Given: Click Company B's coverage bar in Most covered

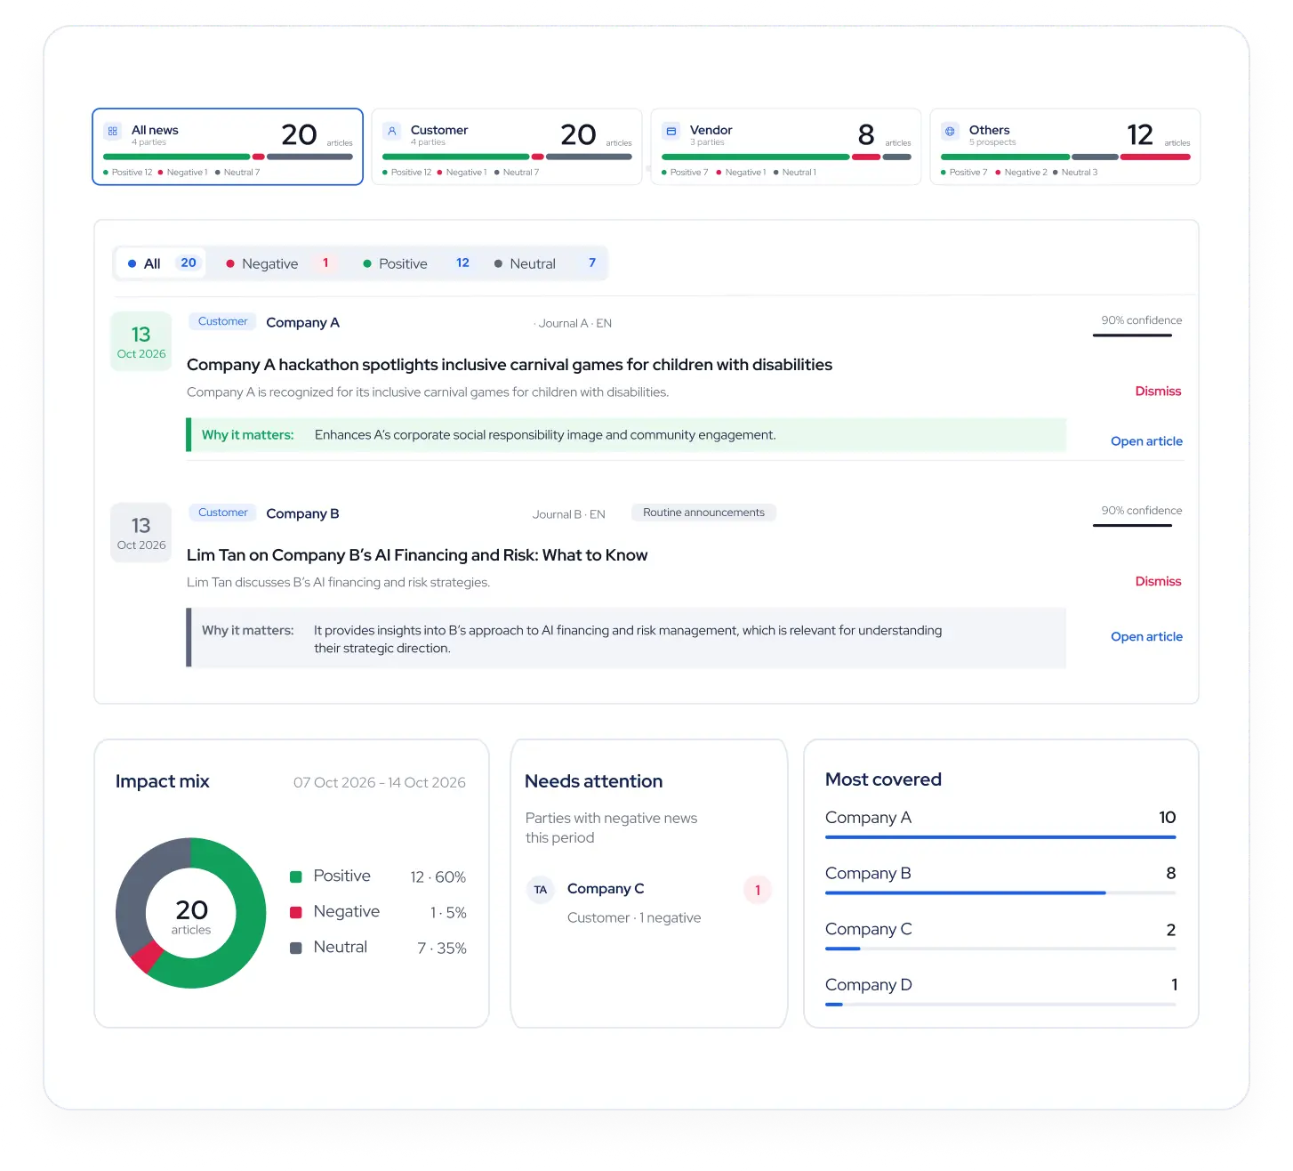Looking at the screenshot, I should point(1000,892).
